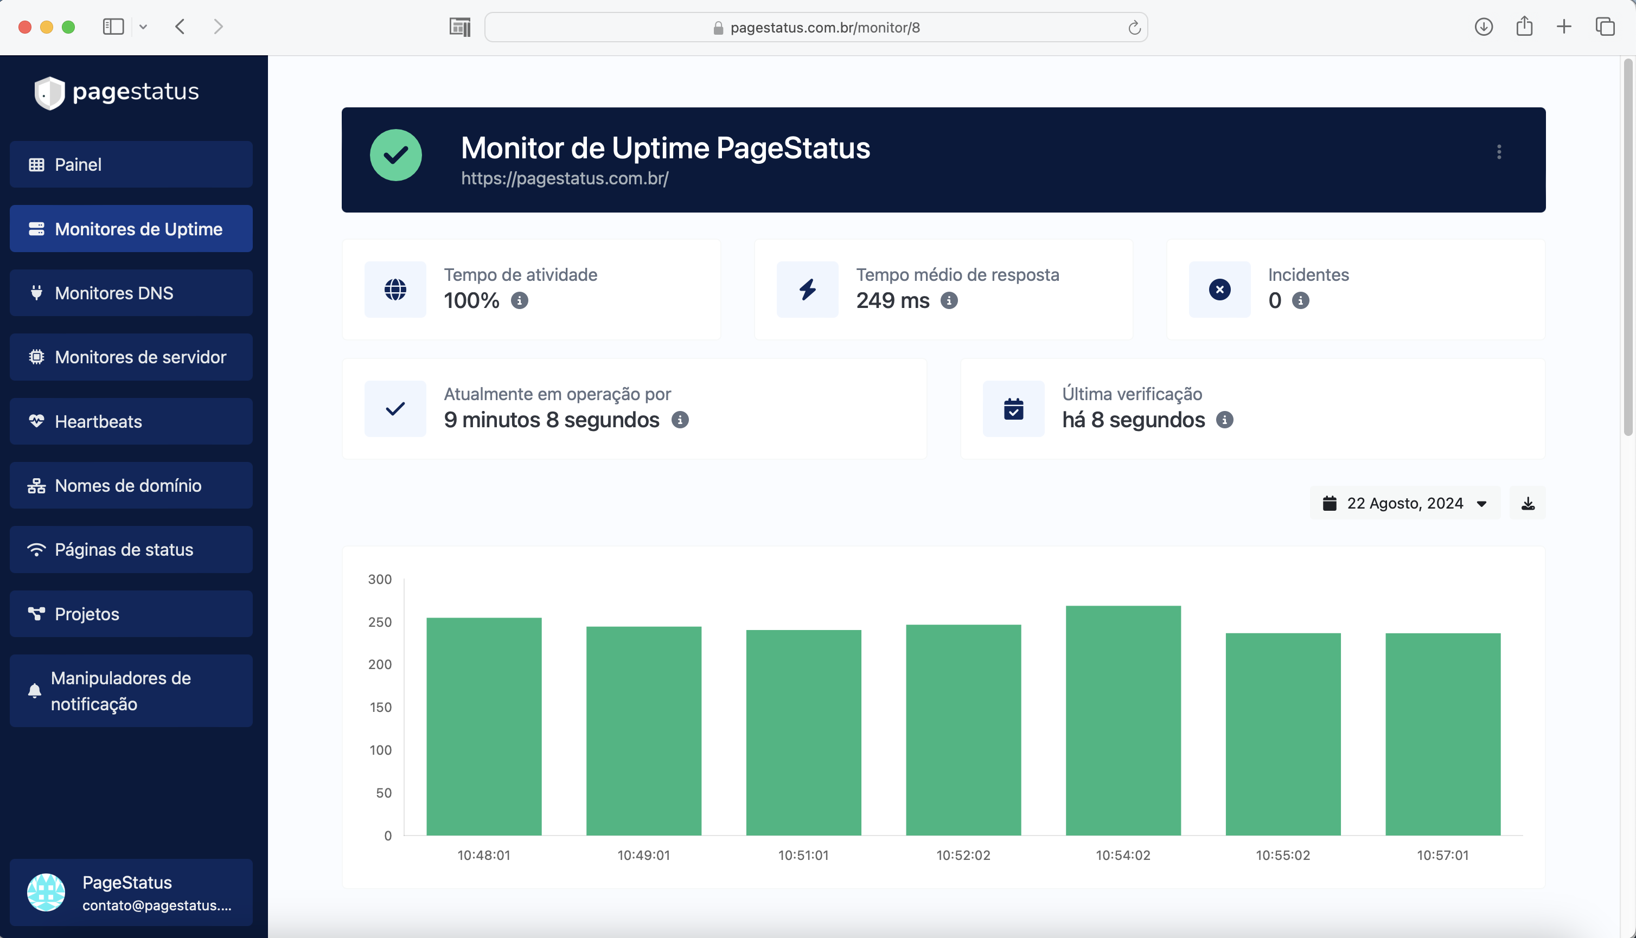Open Safari share sheet icon
Screen dimensions: 1636x938
click(1524, 27)
